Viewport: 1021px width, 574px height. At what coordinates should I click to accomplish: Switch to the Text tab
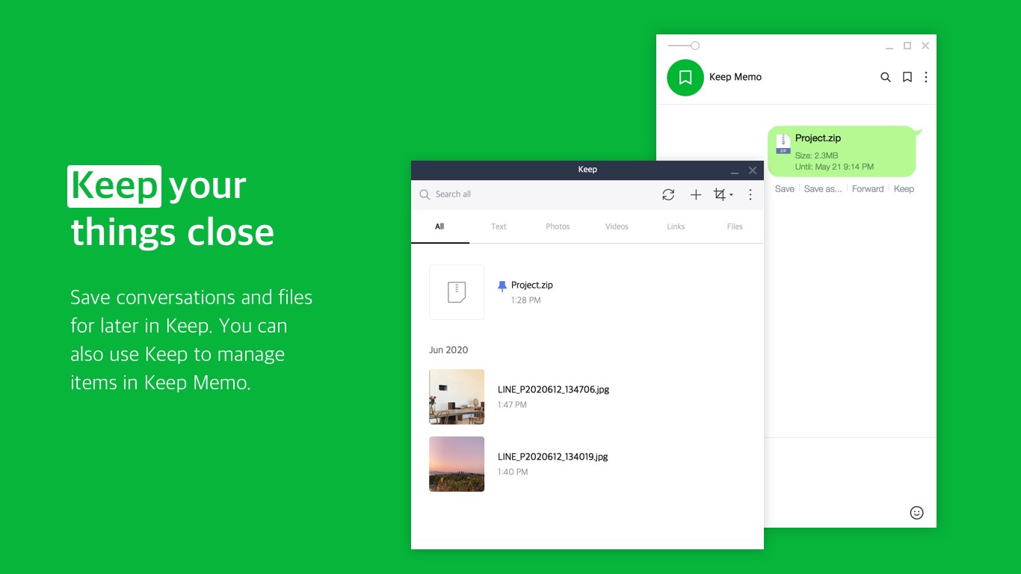(x=499, y=226)
